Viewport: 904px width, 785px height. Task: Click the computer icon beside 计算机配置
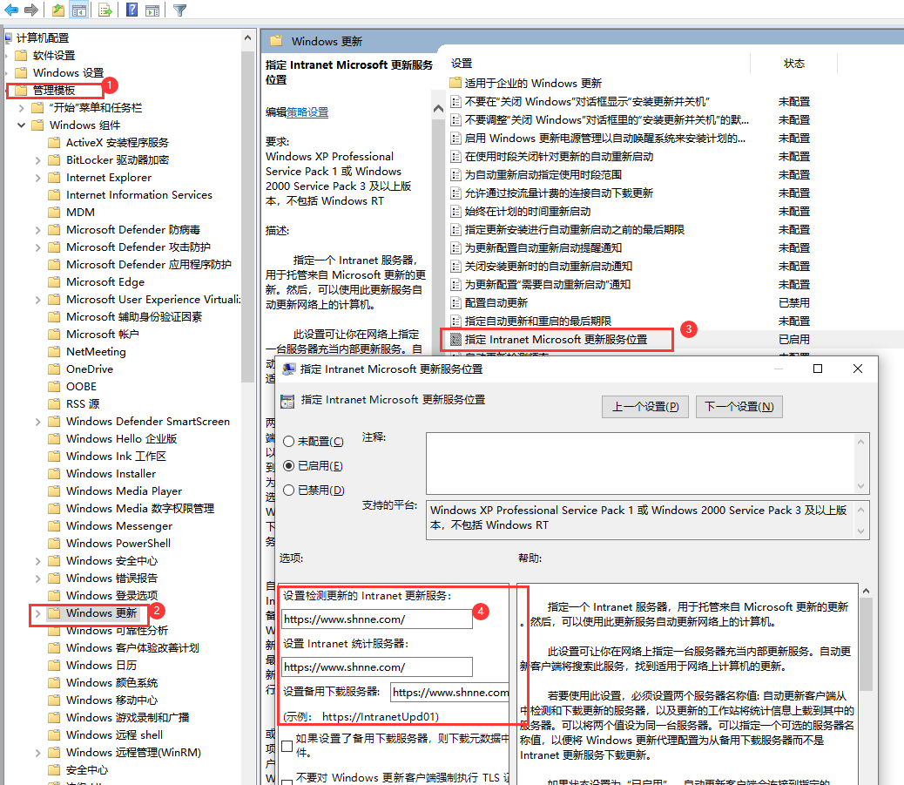[8, 38]
